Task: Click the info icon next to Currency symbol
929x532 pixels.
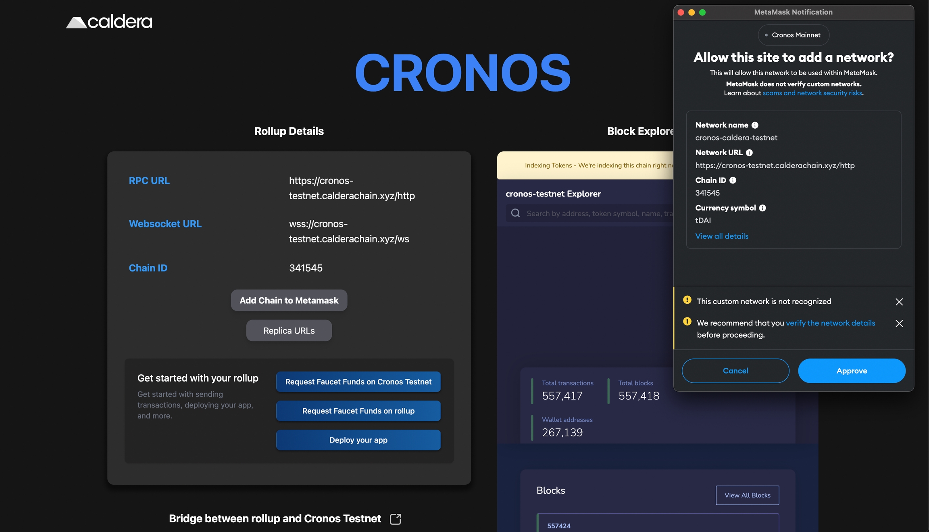Action: point(762,208)
